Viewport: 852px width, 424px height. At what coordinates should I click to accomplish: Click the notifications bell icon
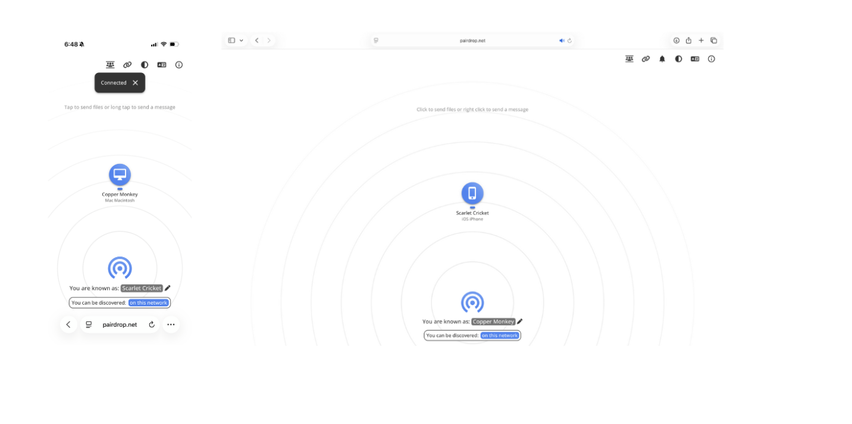click(662, 59)
